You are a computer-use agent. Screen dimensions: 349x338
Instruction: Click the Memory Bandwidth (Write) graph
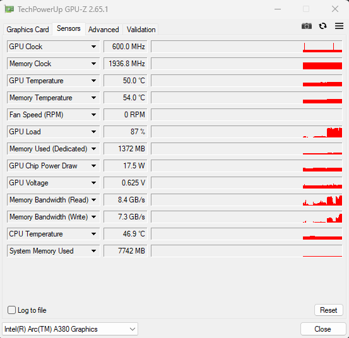247,217
